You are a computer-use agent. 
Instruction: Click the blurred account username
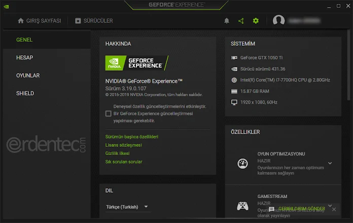(x=304, y=21)
